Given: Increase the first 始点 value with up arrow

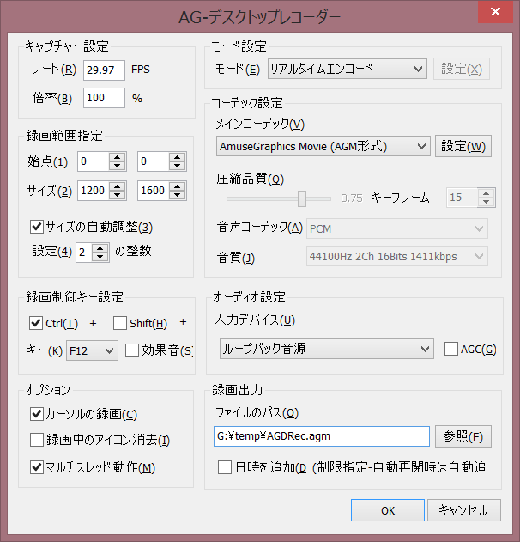Looking at the screenshot, I should 117,157.
